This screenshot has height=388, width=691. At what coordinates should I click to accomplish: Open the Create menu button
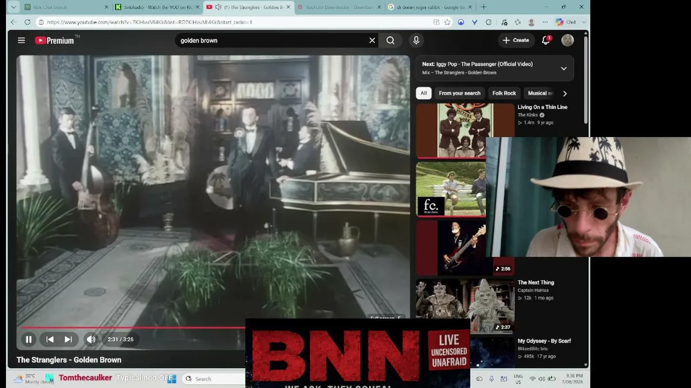point(516,40)
